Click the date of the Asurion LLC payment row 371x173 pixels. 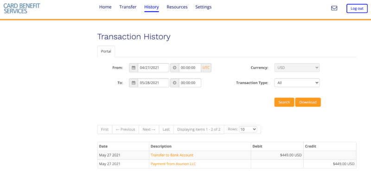coord(109,164)
